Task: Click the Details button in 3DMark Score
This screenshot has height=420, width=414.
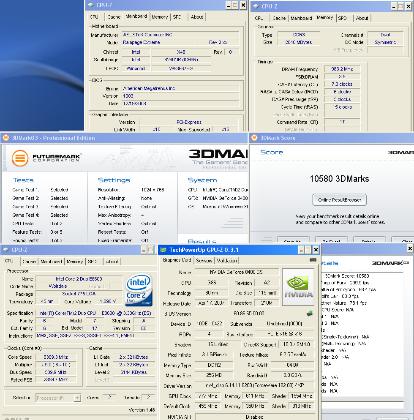Action: pos(370,240)
